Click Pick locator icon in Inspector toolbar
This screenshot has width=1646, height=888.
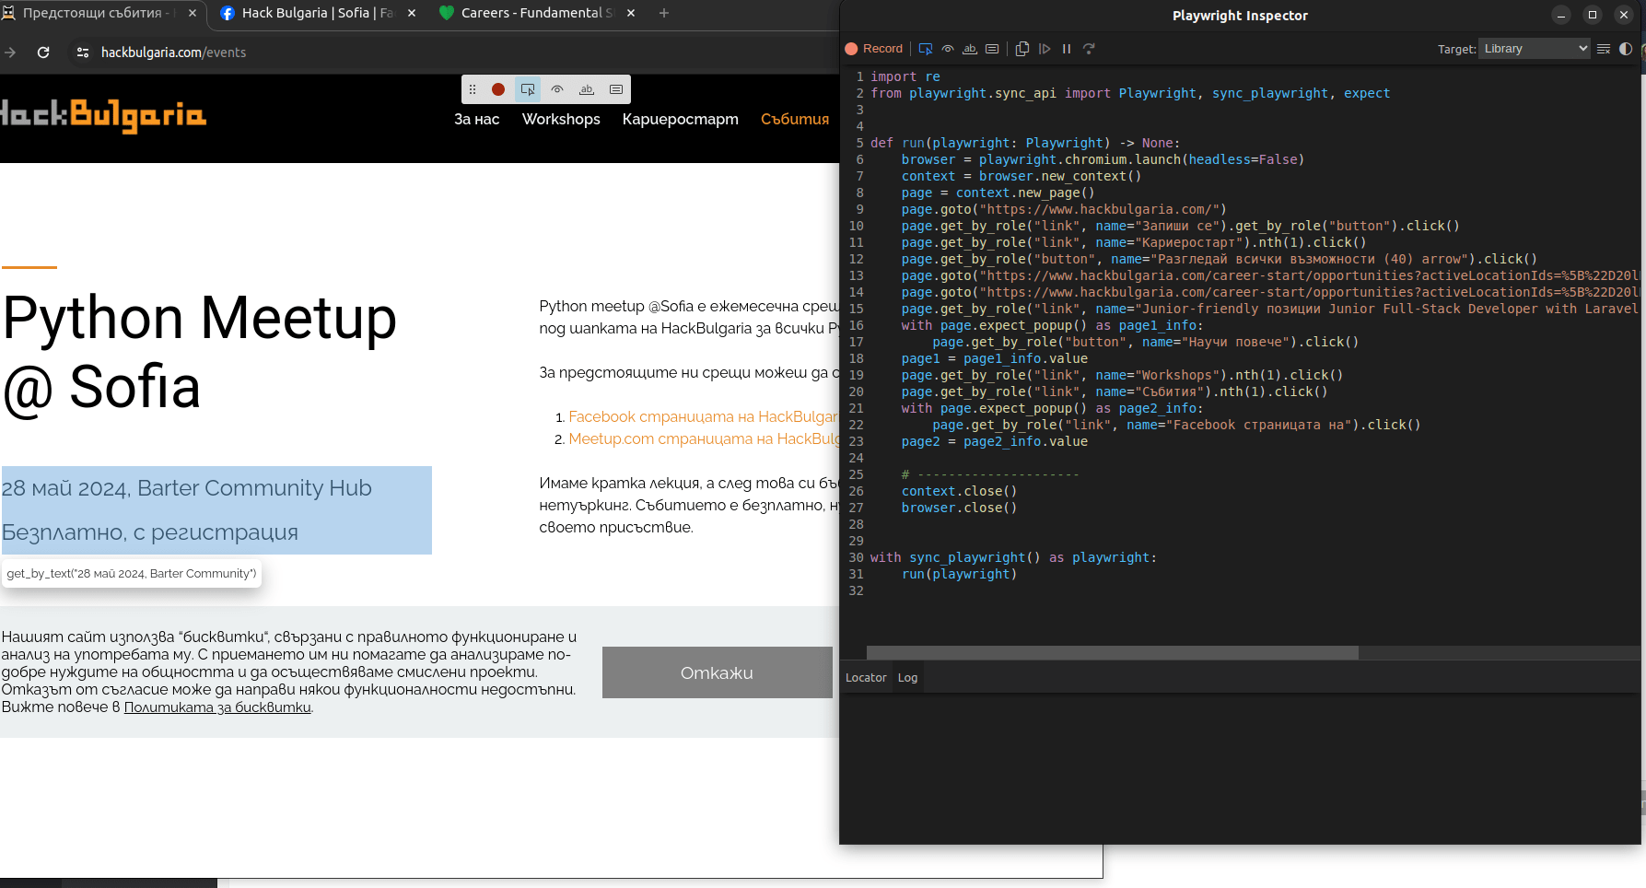click(x=926, y=49)
